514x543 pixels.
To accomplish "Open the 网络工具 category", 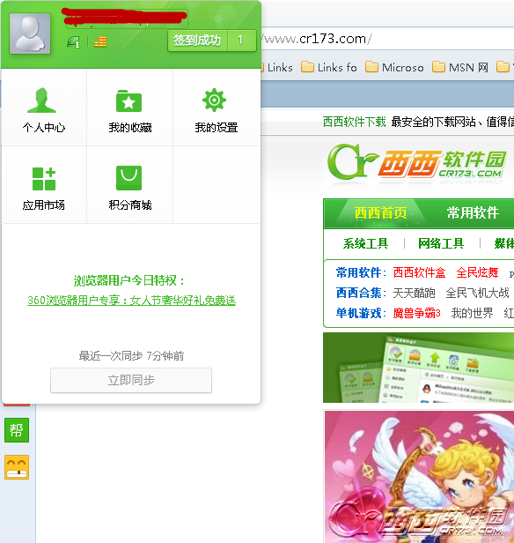I will pos(441,243).
